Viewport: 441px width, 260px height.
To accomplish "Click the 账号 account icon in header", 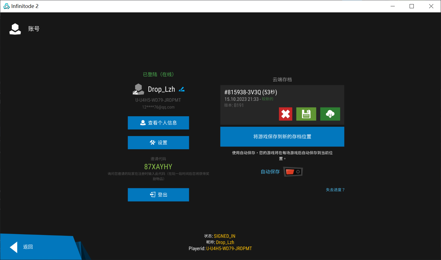I will click(15, 29).
